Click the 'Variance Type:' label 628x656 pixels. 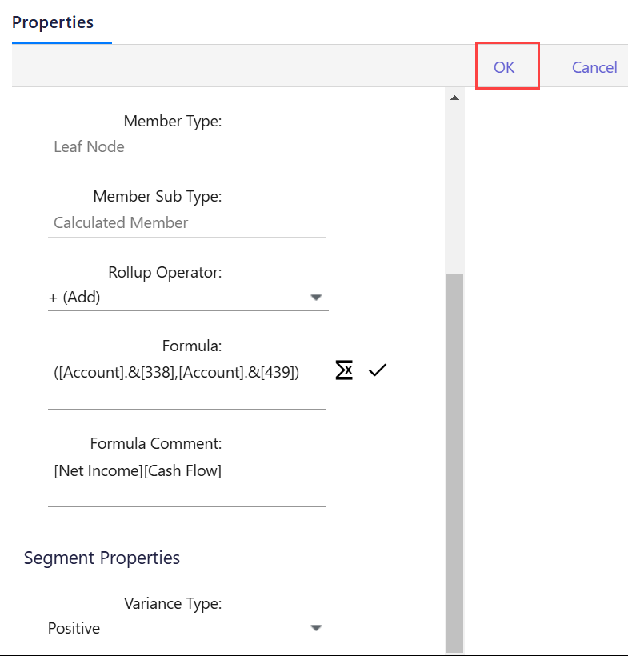[173, 603]
